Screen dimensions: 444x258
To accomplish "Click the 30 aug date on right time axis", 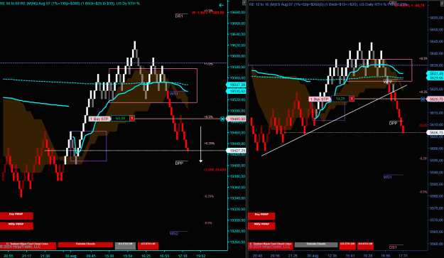I will click(x=312, y=256).
